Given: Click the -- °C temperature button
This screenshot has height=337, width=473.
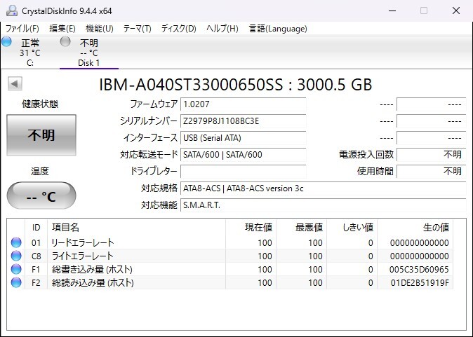Looking at the screenshot, I should click(41, 195).
